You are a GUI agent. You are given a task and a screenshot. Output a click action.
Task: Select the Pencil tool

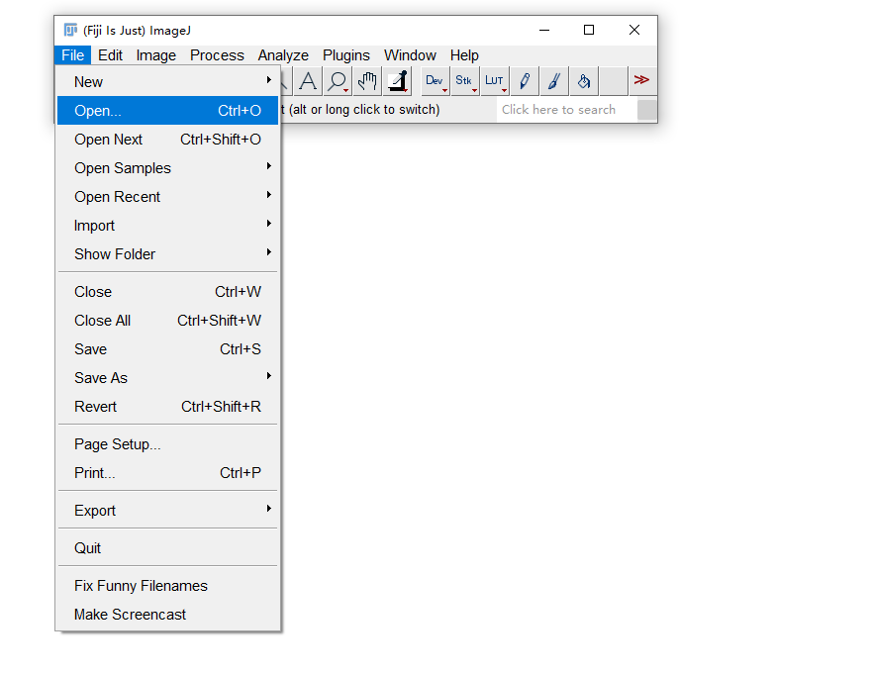[525, 81]
